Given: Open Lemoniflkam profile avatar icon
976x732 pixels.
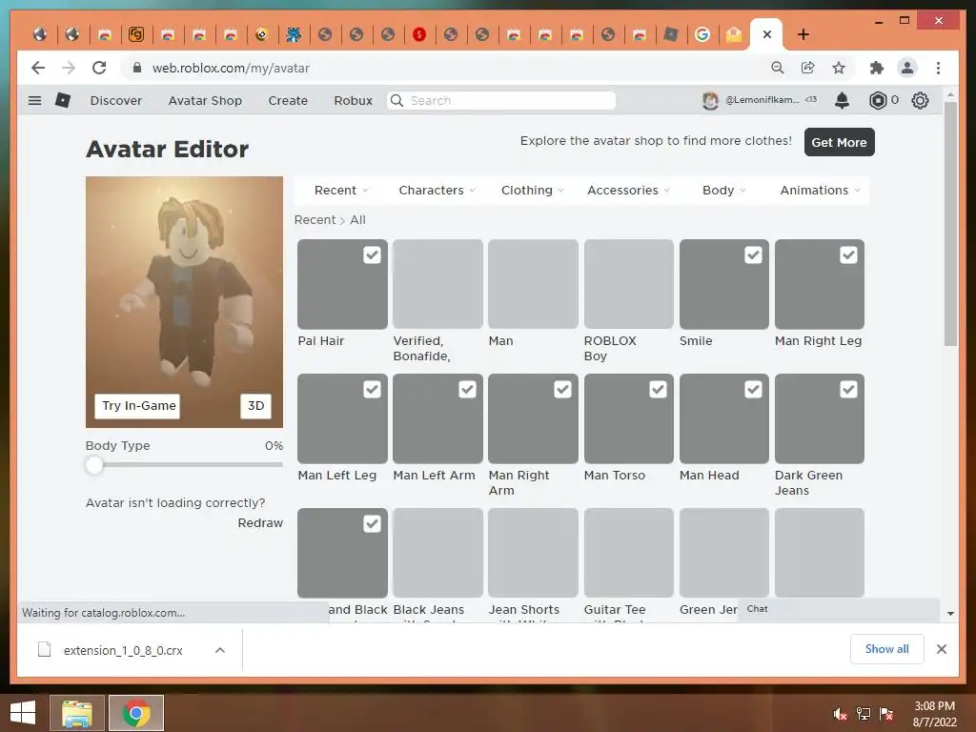Looking at the screenshot, I should pyautogui.click(x=710, y=100).
